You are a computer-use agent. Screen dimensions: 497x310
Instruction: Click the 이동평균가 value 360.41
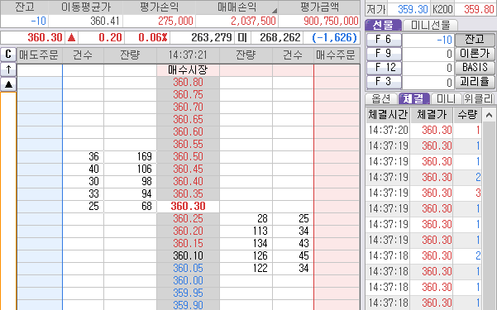(104, 21)
